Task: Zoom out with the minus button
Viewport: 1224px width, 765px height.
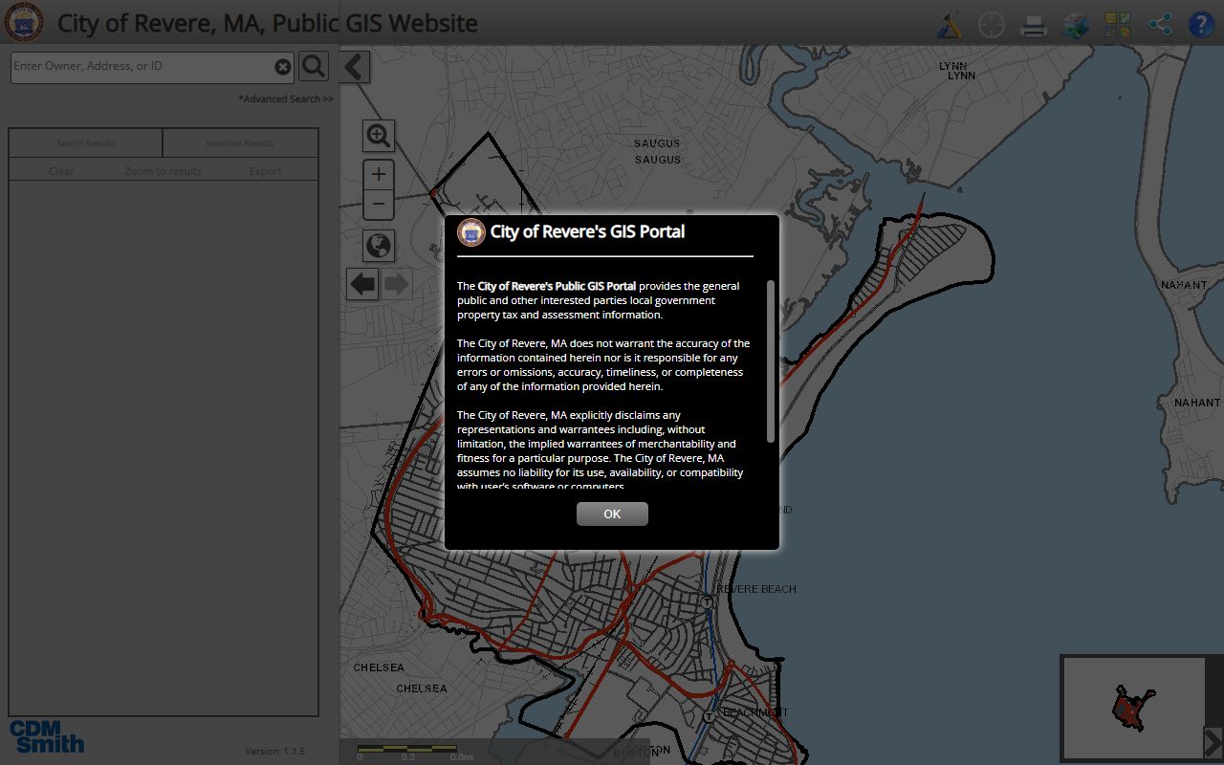Action: point(380,204)
